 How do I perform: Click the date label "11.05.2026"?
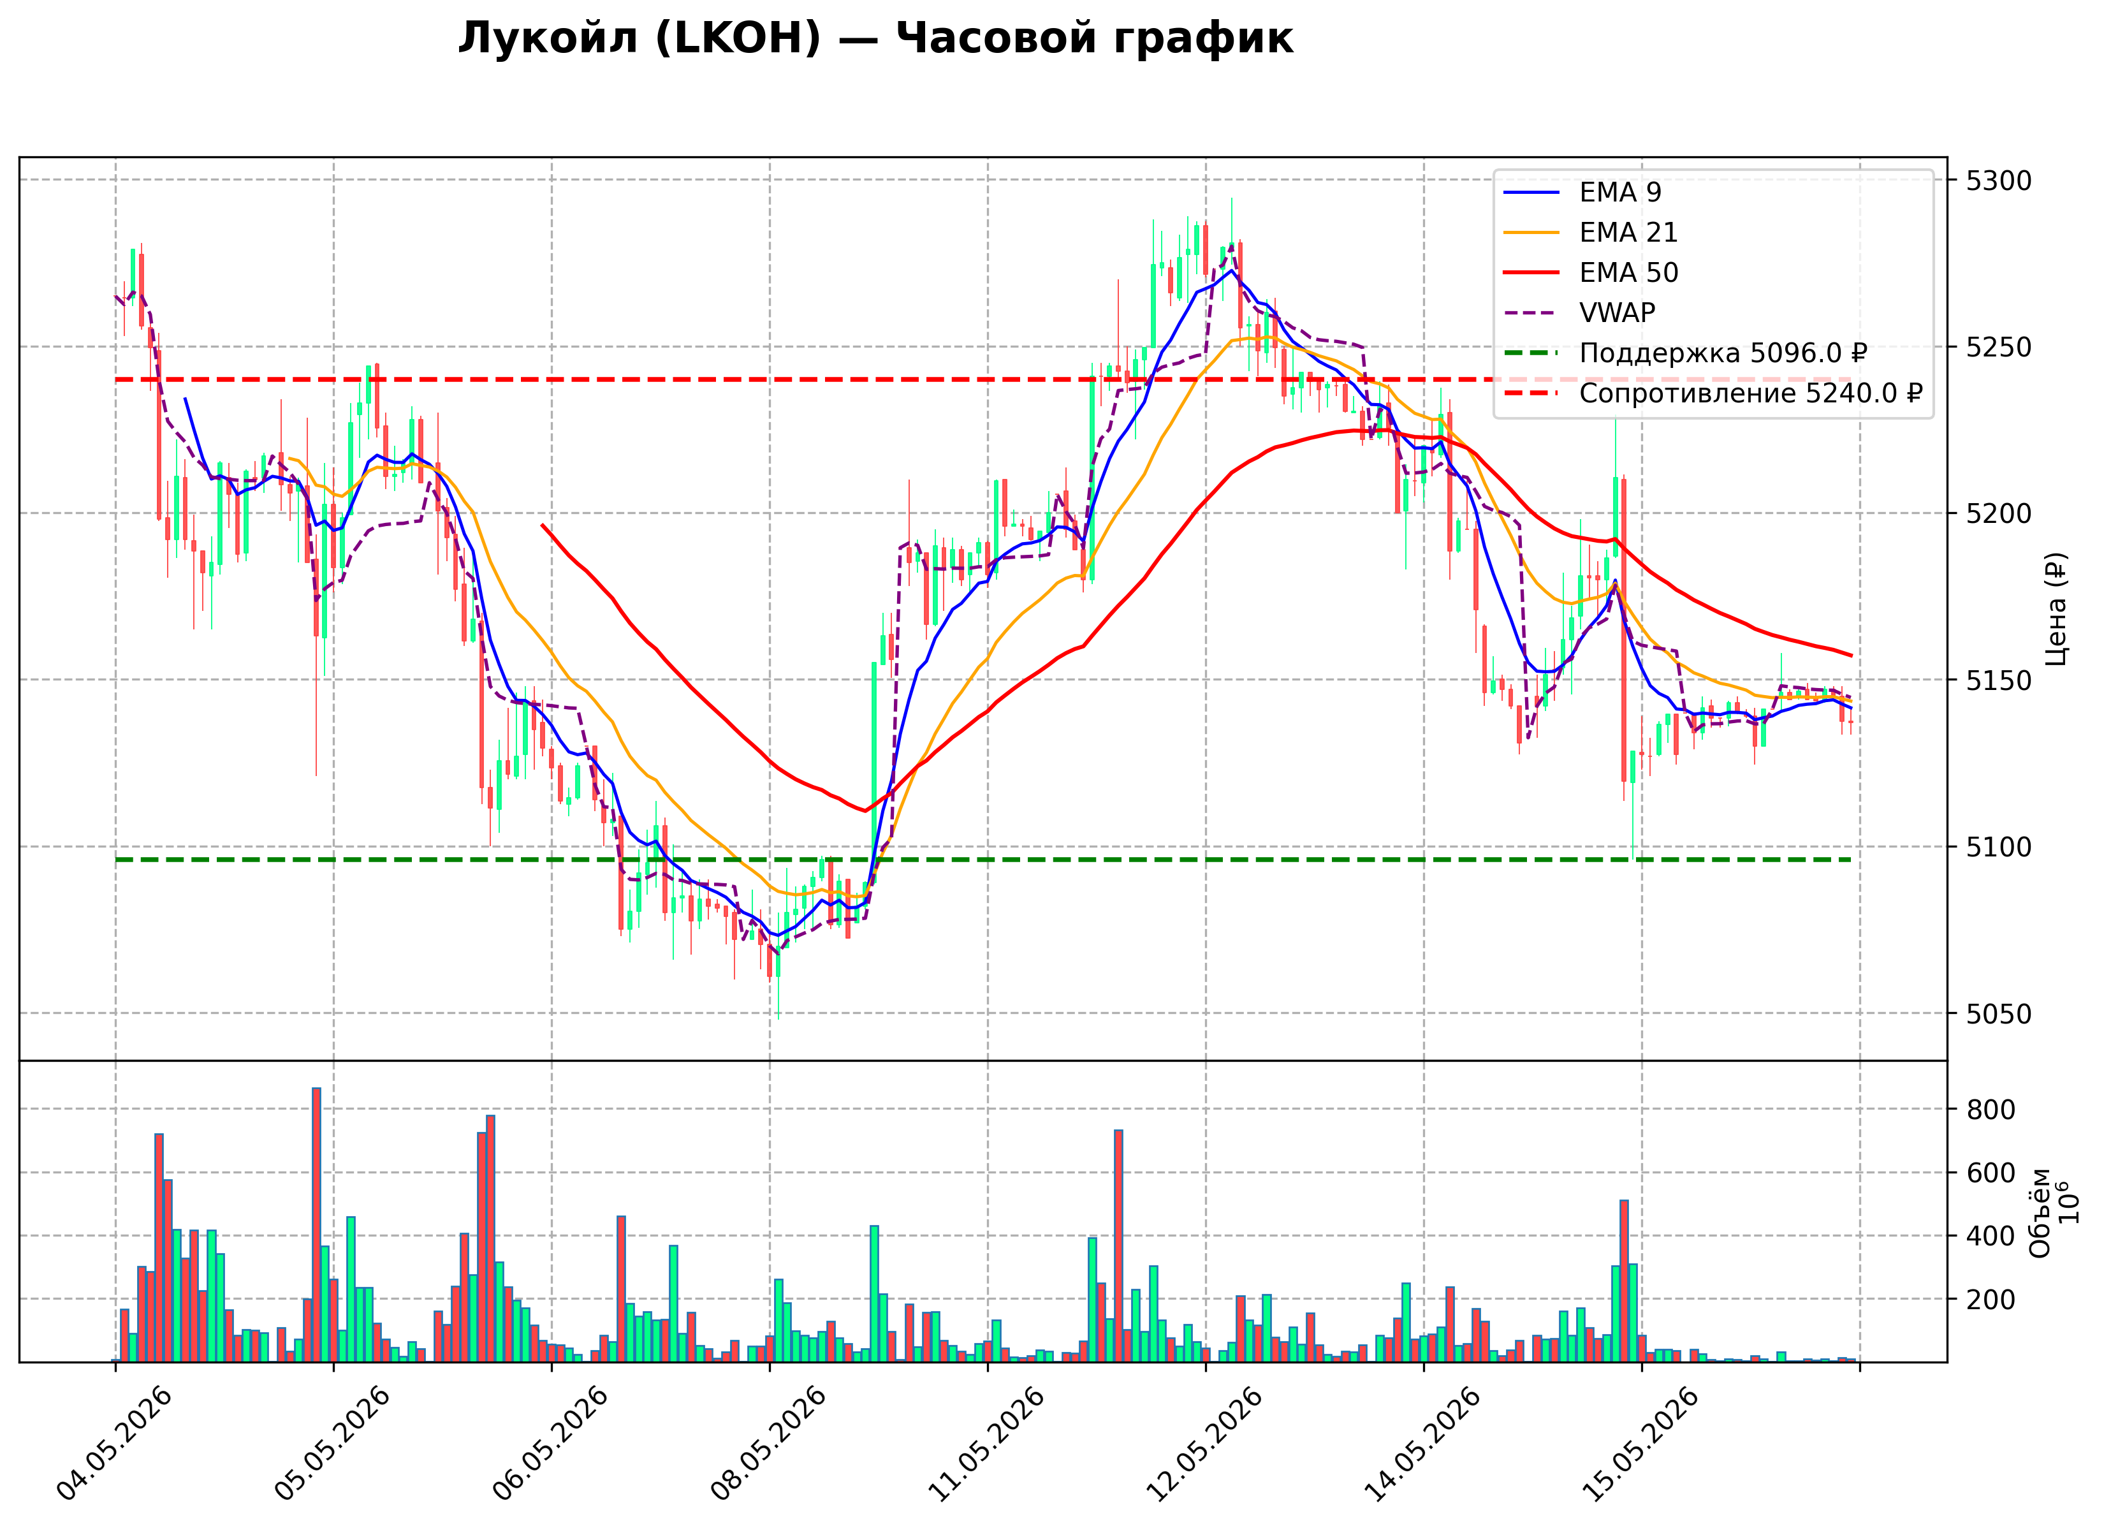(986, 1444)
